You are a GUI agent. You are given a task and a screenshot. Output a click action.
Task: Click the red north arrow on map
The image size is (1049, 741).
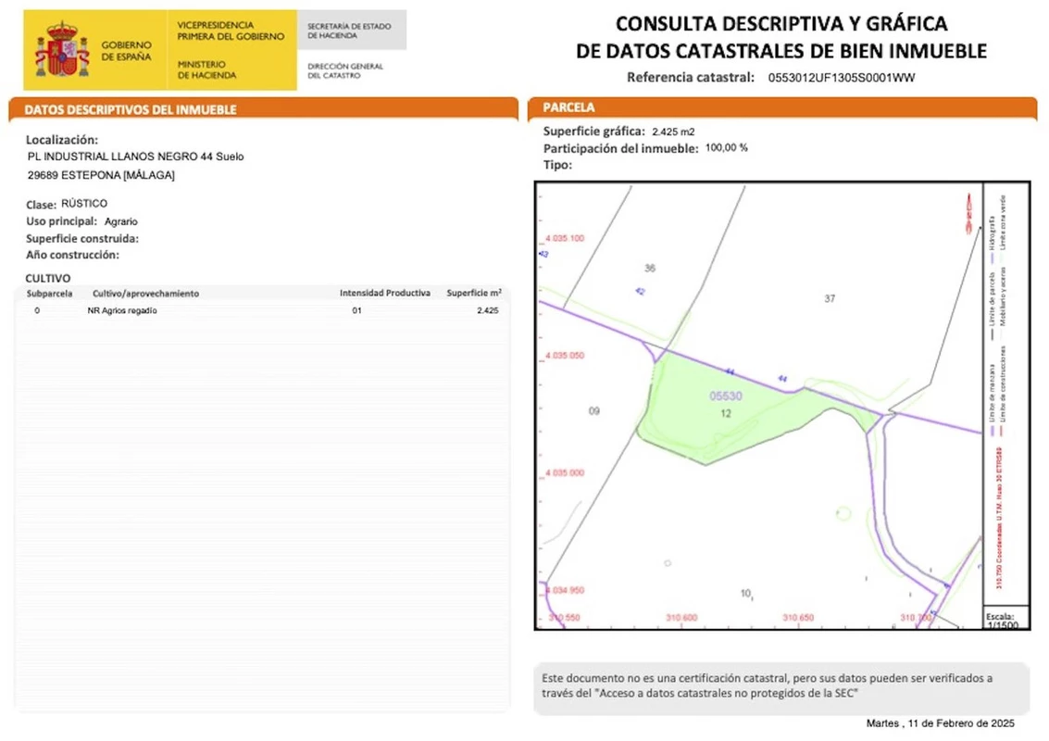click(x=968, y=209)
